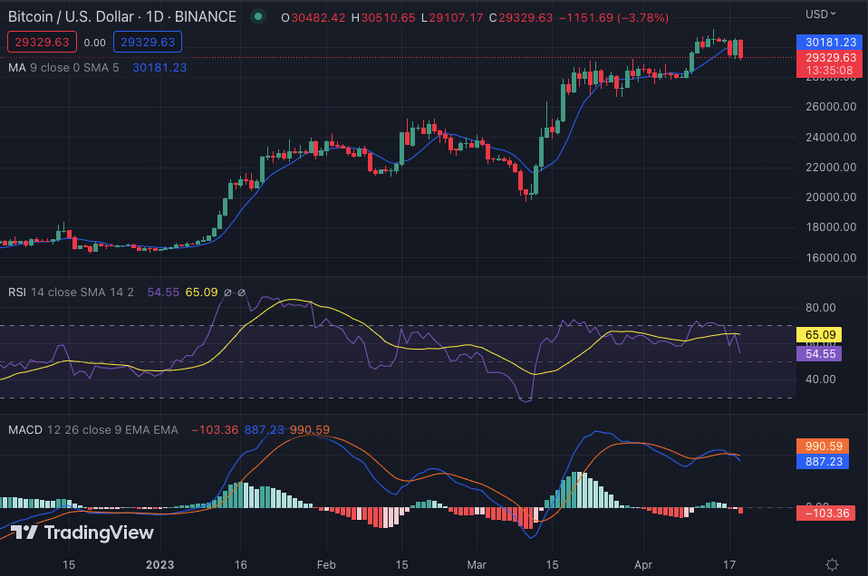Click the 16 date label on time axis
This screenshot has height=576, width=868.
click(x=240, y=565)
